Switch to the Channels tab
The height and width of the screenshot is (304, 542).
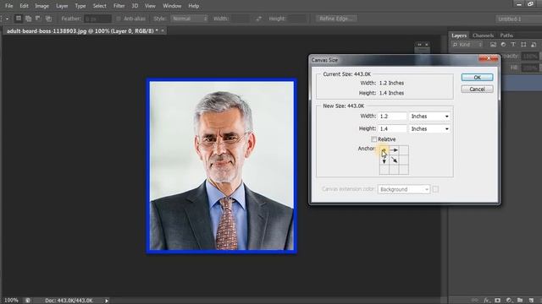point(483,35)
